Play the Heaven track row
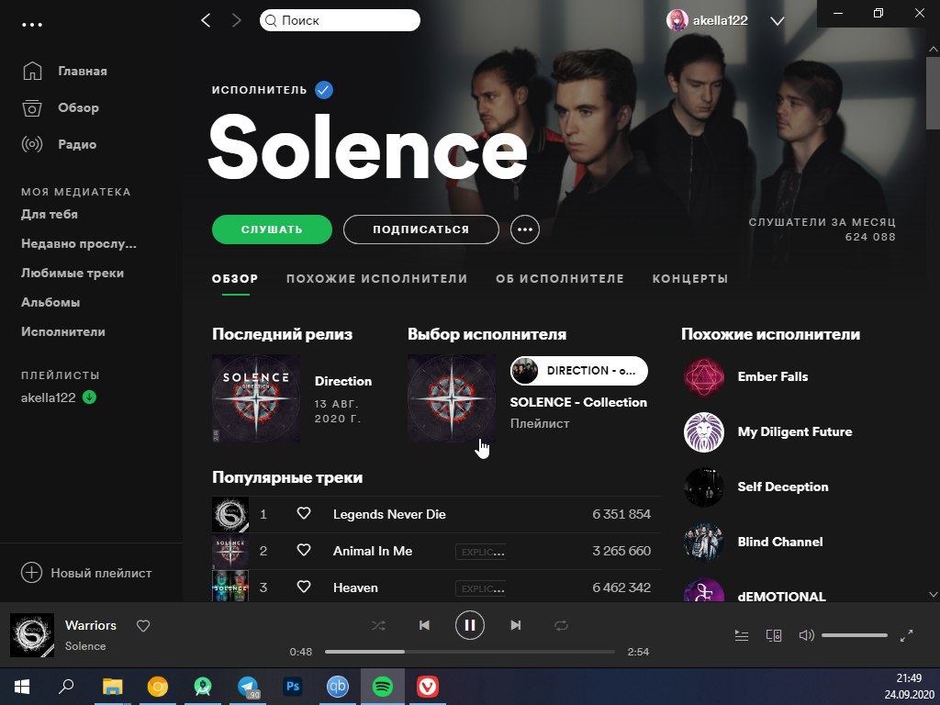This screenshot has width=940, height=705. 436,587
